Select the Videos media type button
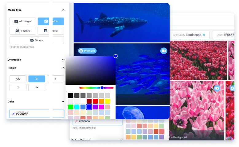 coord(37,40)
